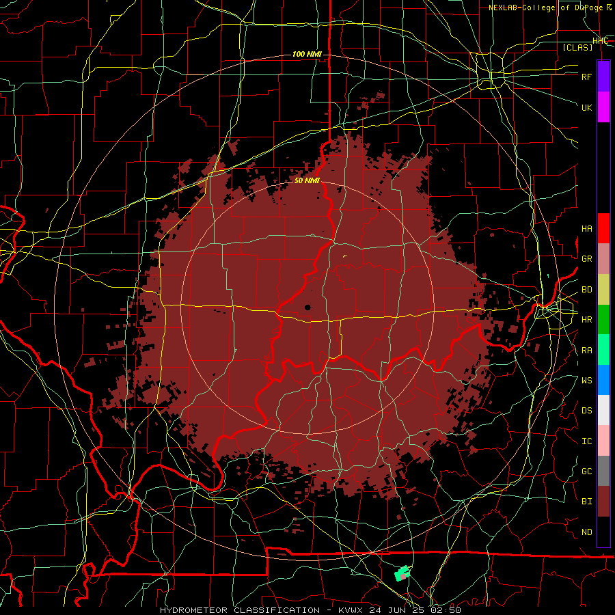This screenshot has height=615, width=615.
Task: Click the BI legend label
Action: (586, 502)
